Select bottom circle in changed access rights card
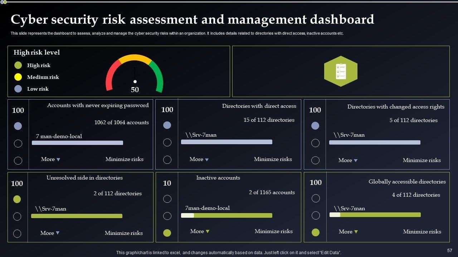 (x=315, y=160)
